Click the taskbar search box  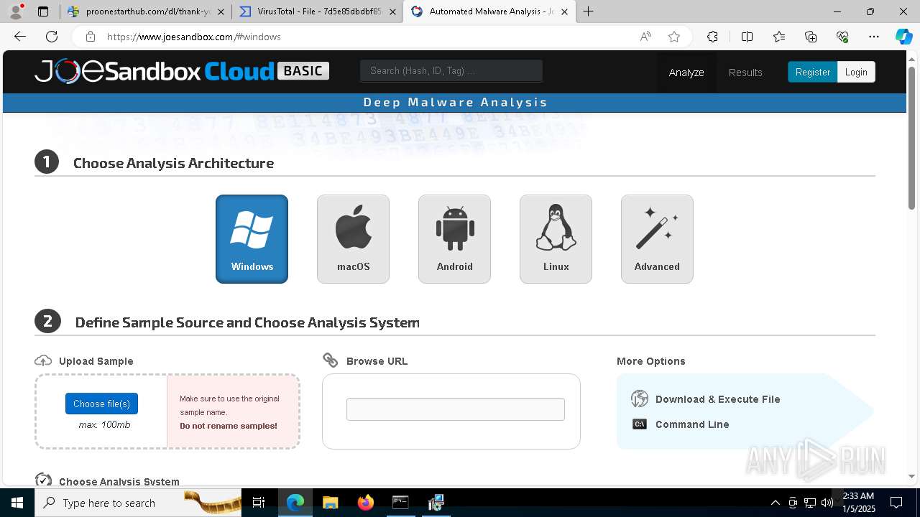click(138, 503)
